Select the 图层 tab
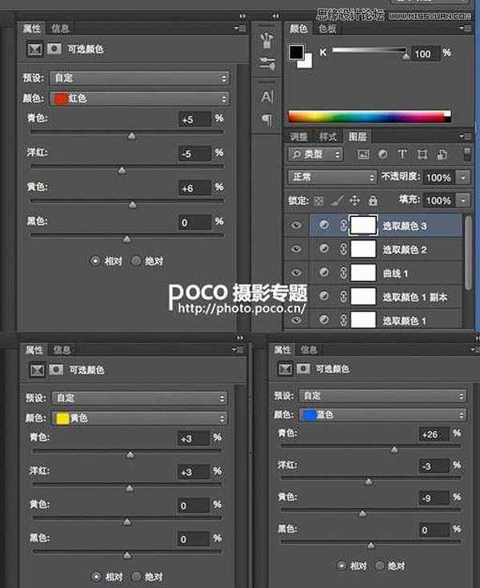The height and width of the screenshot is (588, 480). pos(358,137)
